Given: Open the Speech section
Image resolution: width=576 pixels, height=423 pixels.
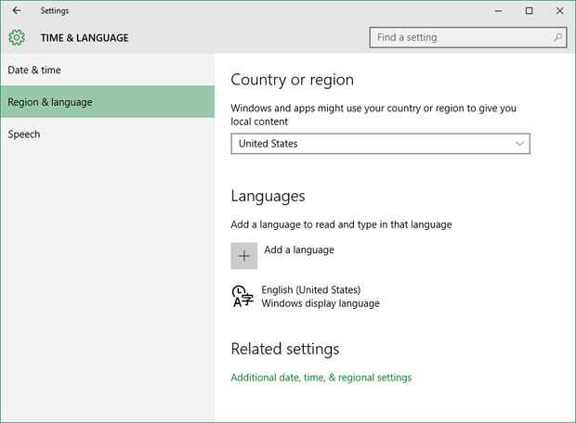Looking at the screenshot, I should tap(107, 134).
